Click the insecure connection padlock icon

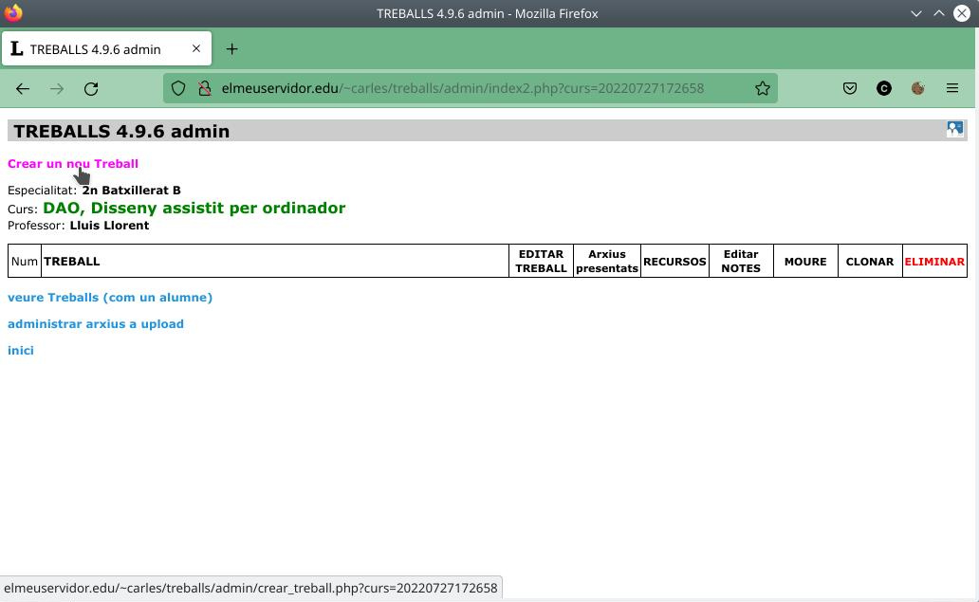(x=204, y=88)
